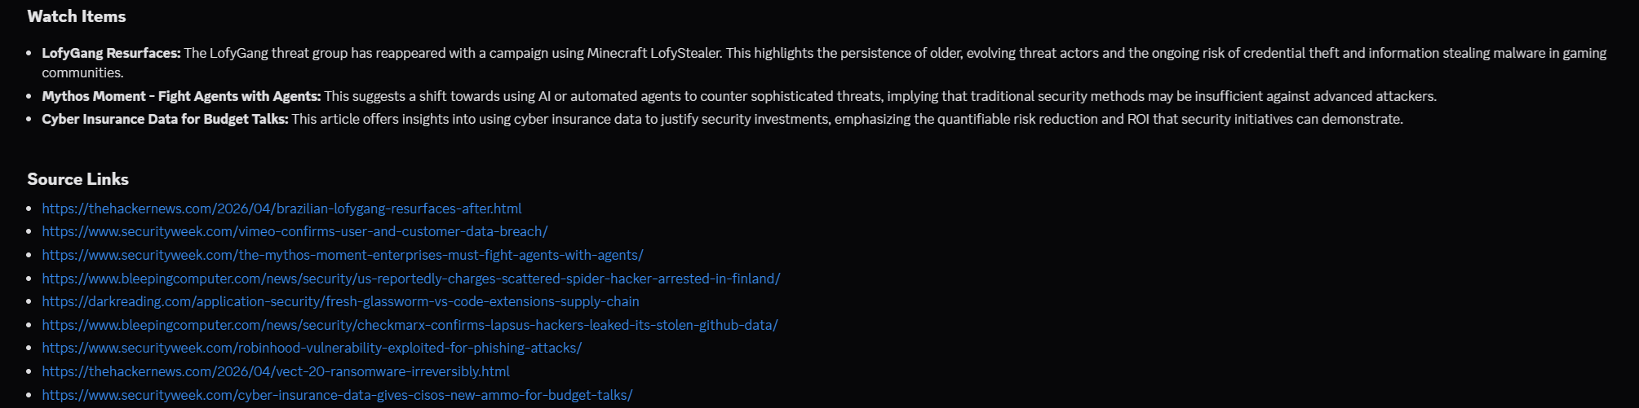Open the Checkmarx Lapsus BleepingComputer link
This screenshot has height=408, width=1639.
click(x=410, y=325)
